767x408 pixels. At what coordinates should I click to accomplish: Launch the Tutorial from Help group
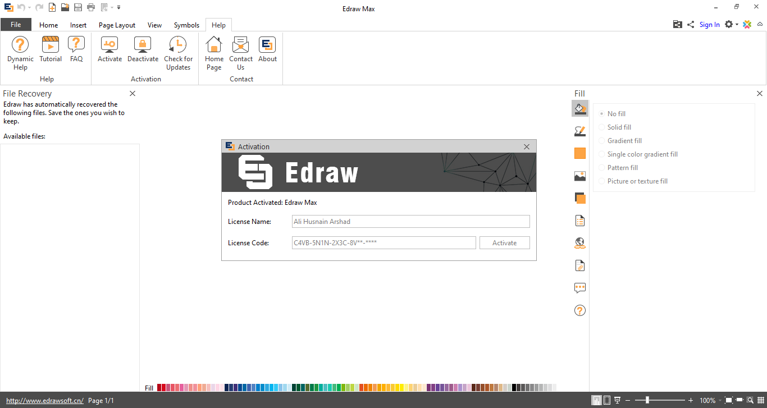(x=51, y=49)
